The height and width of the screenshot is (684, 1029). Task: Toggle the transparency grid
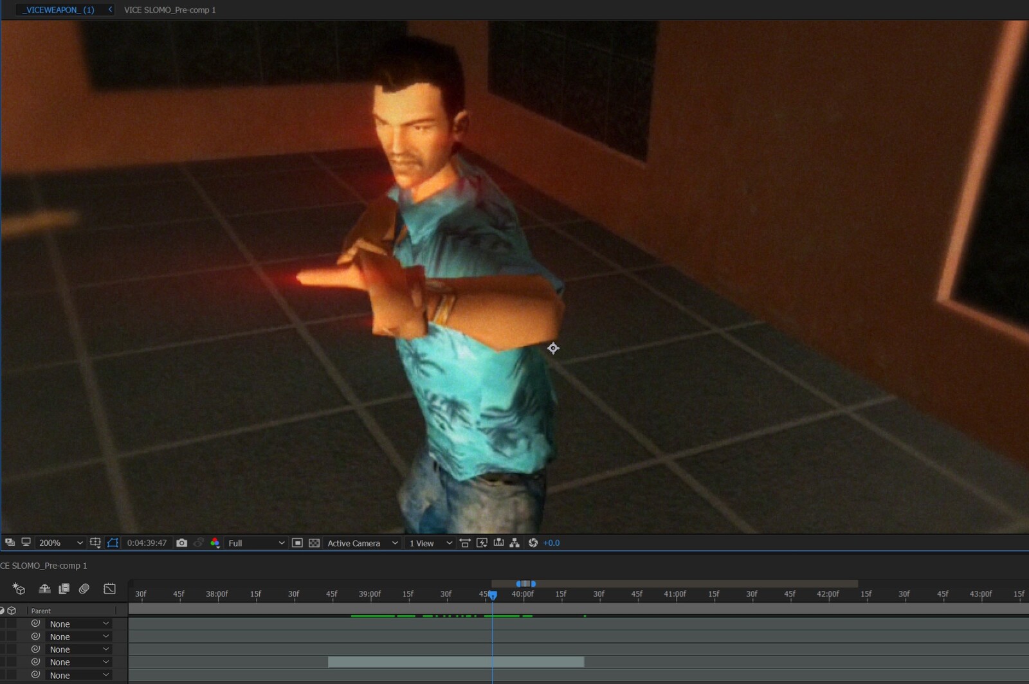[x=314, y=543]
